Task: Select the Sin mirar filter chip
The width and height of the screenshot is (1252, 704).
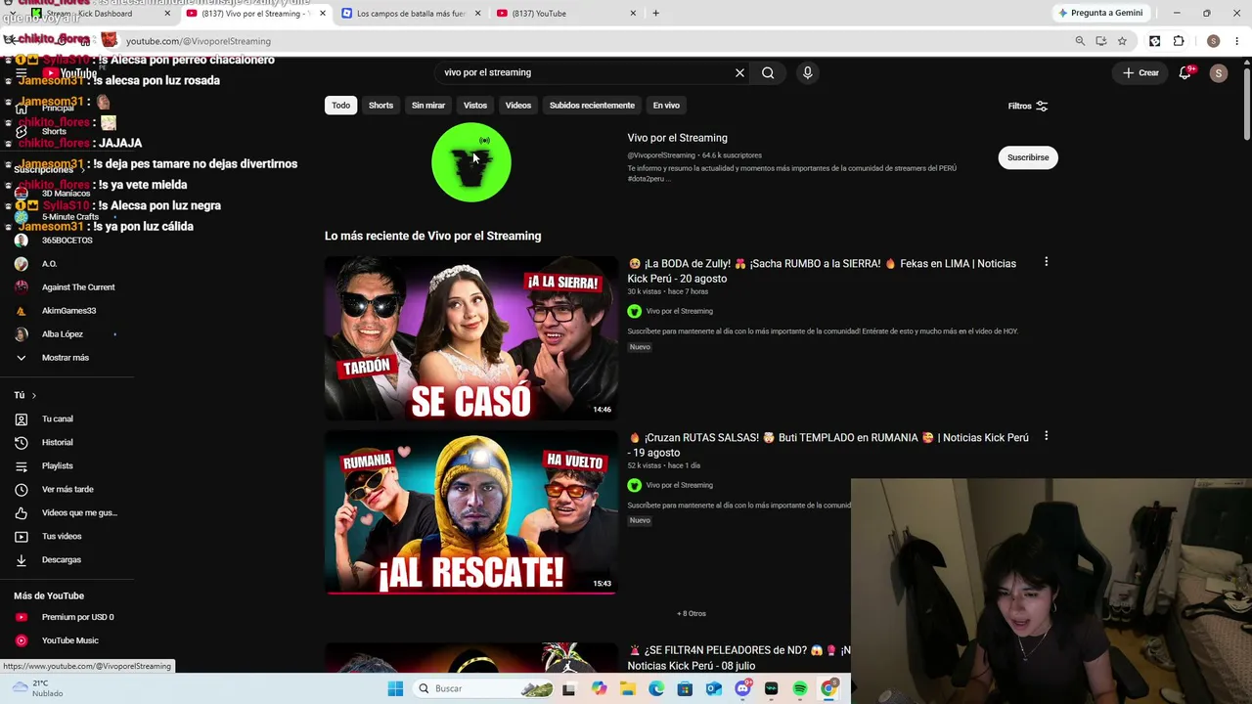Action: click(x=428, y=106)
